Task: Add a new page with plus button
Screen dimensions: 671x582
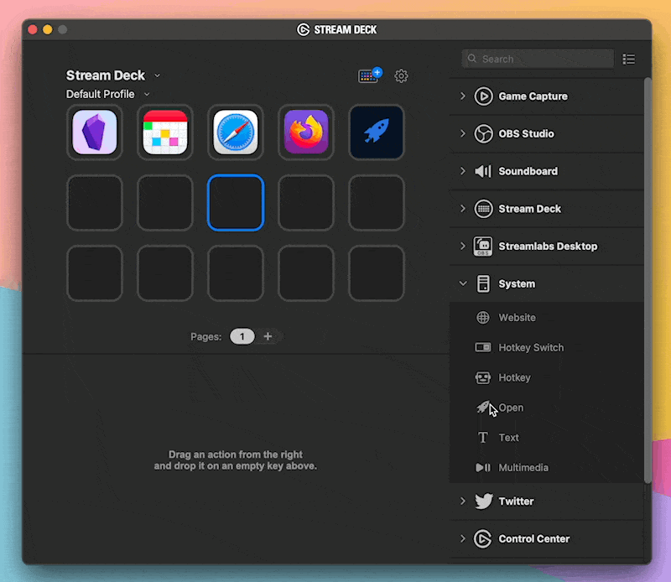Action: (x=268, y=336)
